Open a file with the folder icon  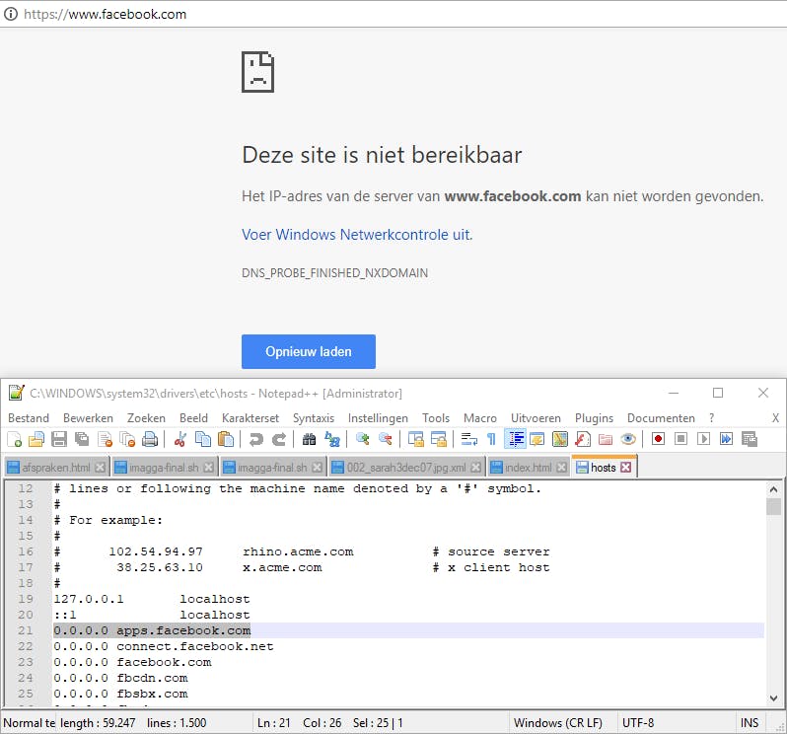36,439
